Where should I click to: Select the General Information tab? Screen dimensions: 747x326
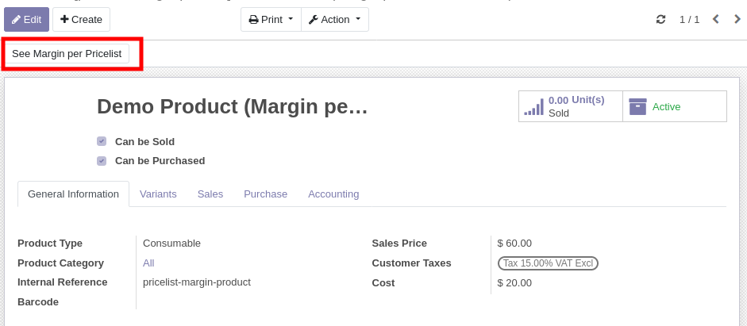(x=73, y=194)
